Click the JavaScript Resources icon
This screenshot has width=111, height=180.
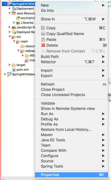point(14,27)
